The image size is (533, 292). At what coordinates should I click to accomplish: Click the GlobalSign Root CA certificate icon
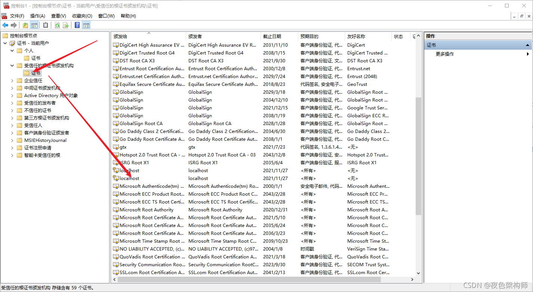point(116,123)
